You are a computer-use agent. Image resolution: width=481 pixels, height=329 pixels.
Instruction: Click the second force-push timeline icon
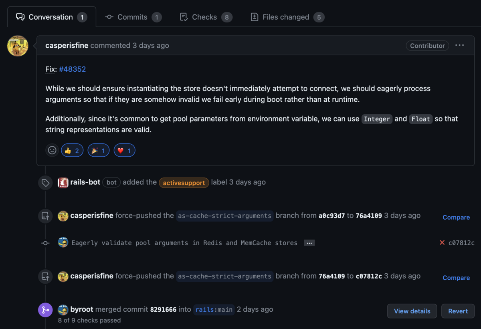pos(45,277)
